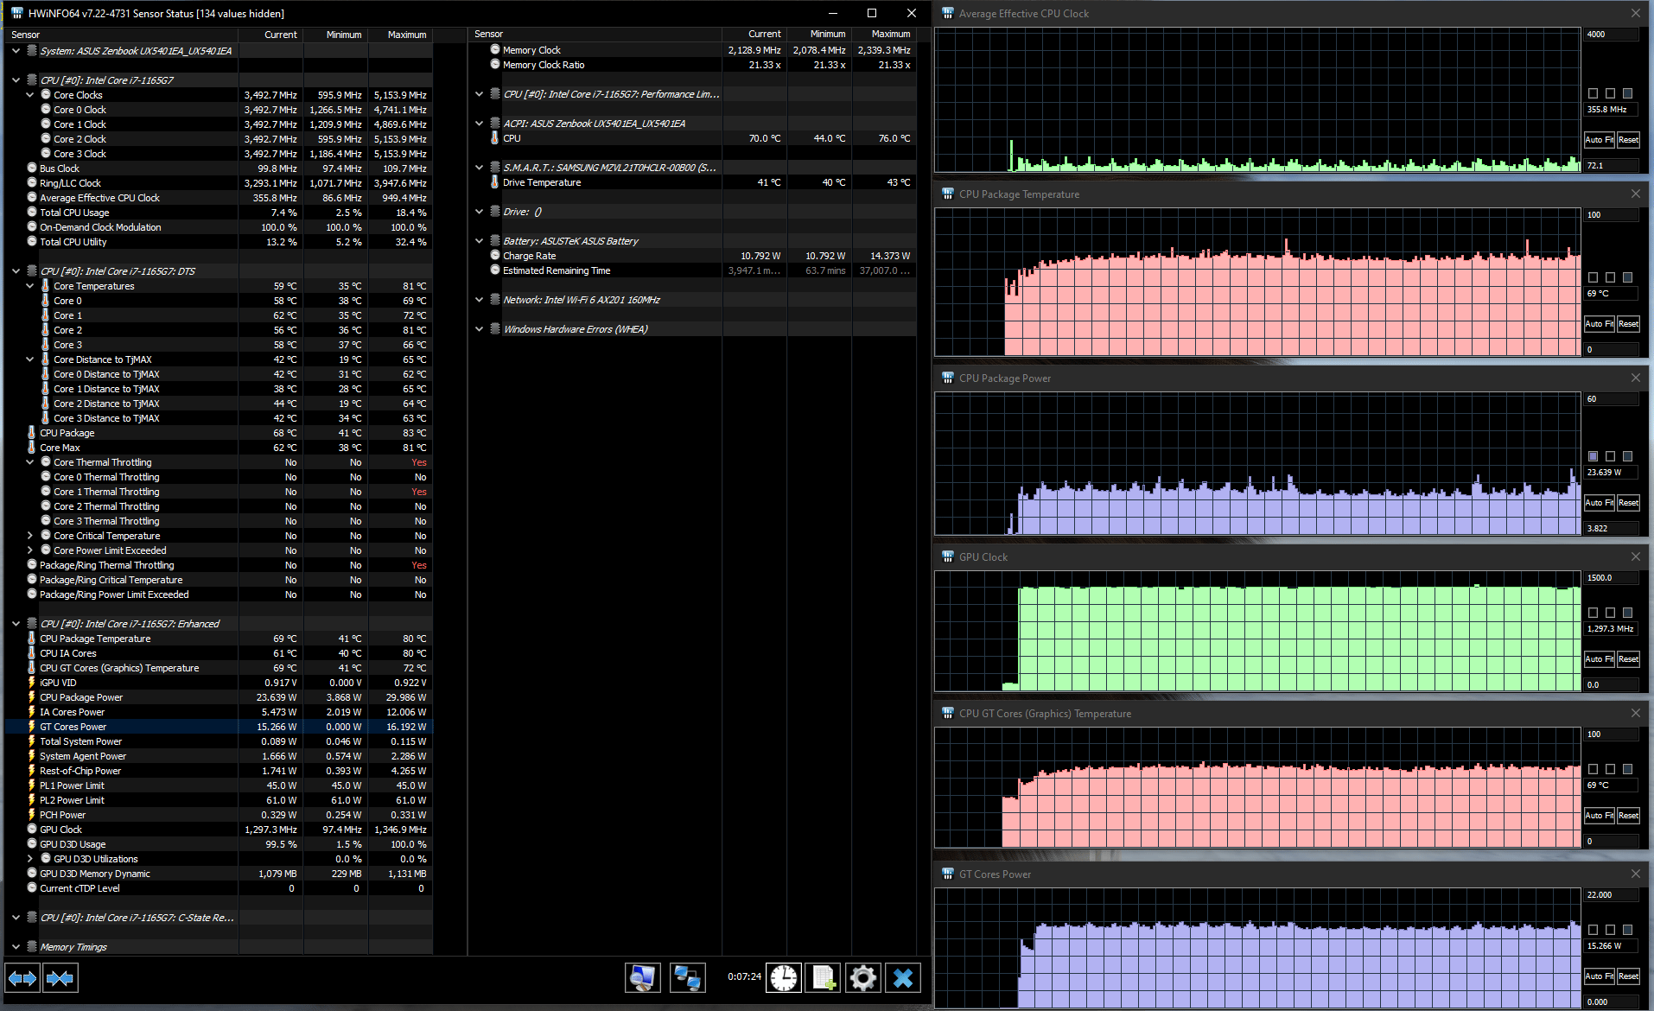Open sensor settings gear icon

[x=862, y=978]
